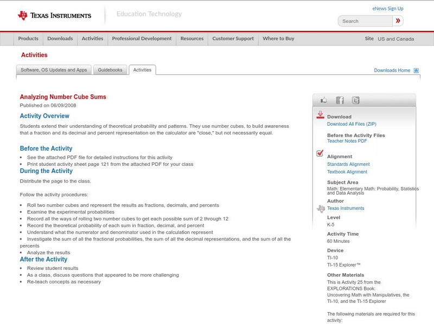The image size is (434, 324).
Task: Open the Customer Support menu
Action: (x=233, y=38)
